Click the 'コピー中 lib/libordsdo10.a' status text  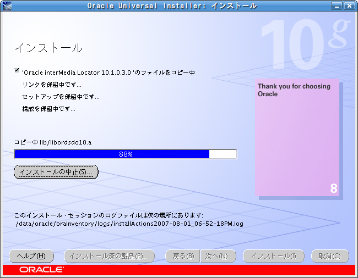53,142
